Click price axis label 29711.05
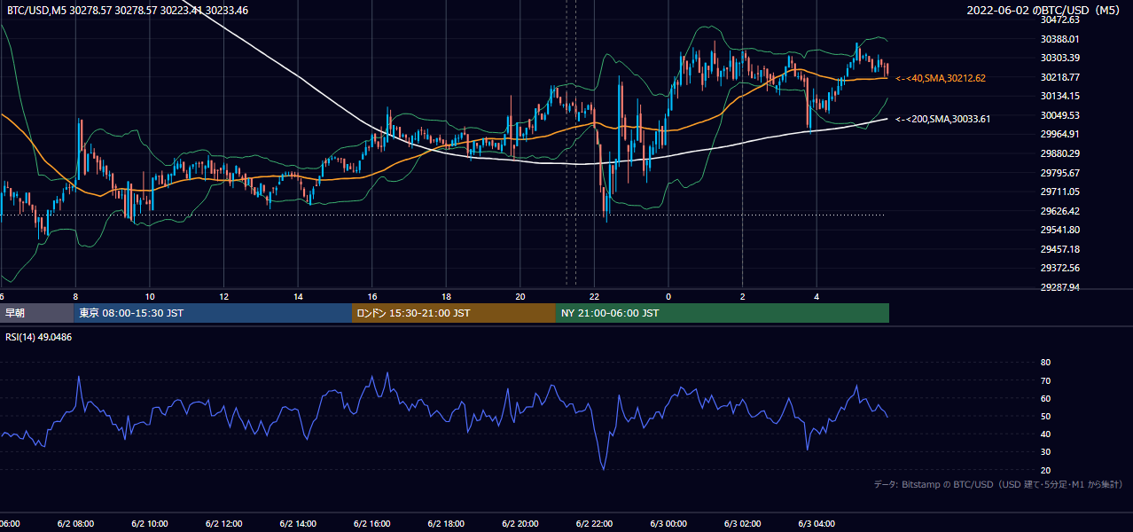 click(x=1059, y=192)
